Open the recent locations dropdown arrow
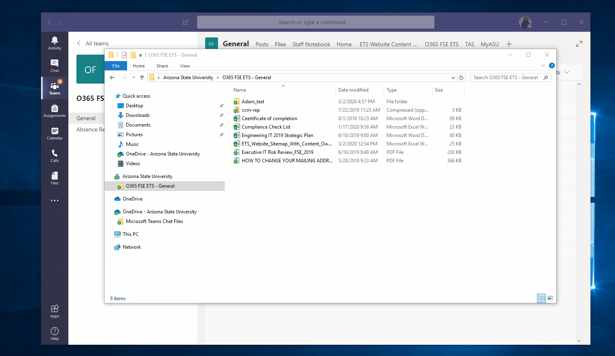 (134, 78)
